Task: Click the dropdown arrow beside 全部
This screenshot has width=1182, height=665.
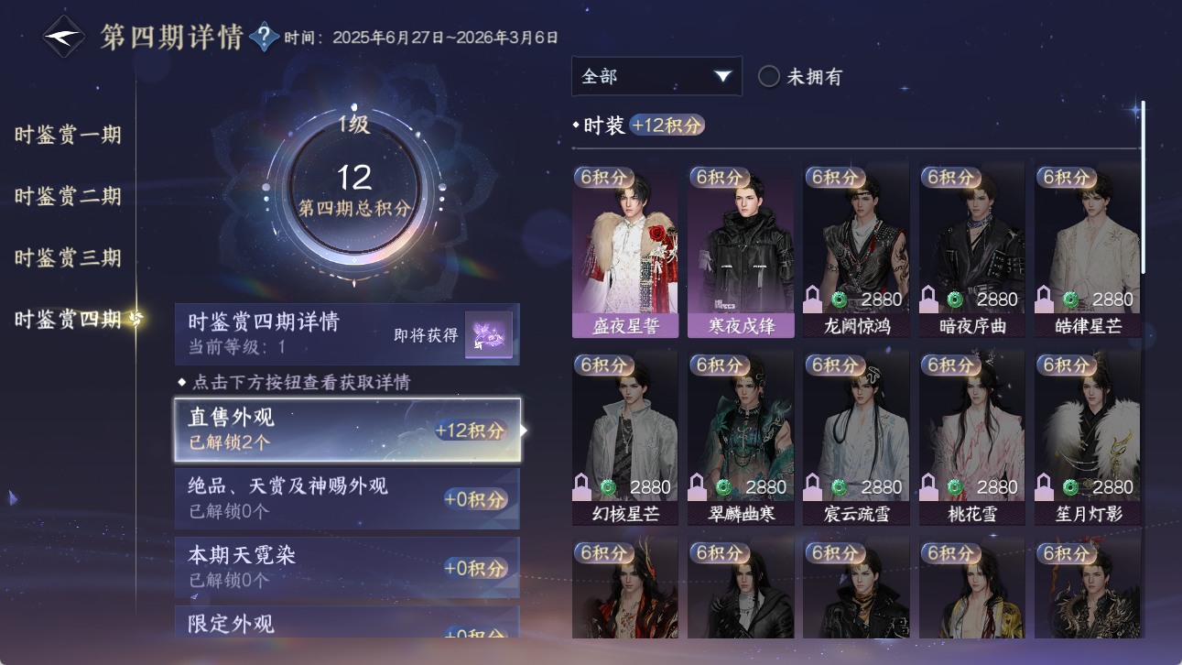Action: [x=722, y=76]
